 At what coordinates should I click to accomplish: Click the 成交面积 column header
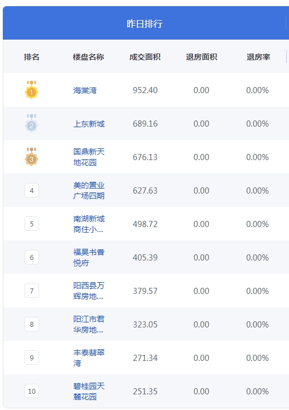click(145, 57)
